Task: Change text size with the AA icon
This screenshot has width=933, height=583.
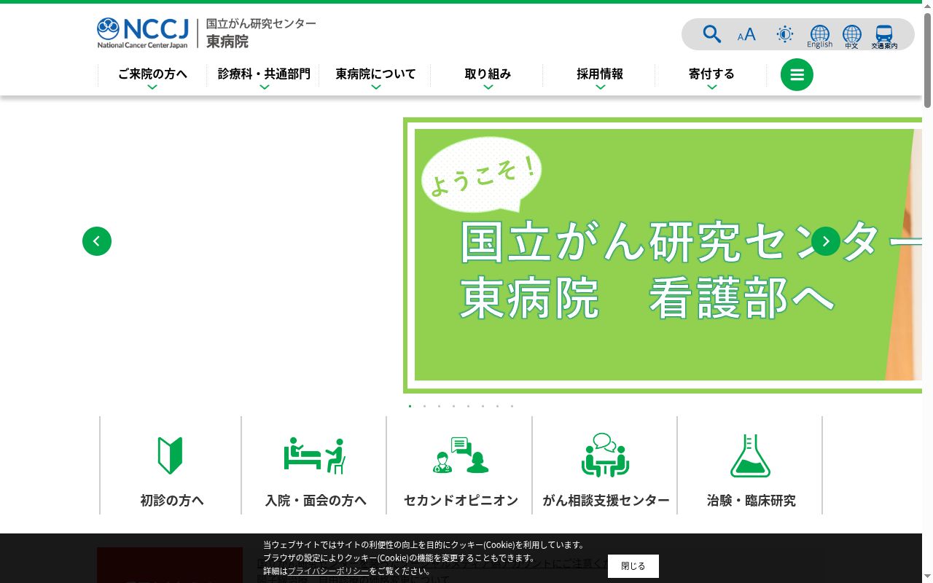Action: (746, 35)
